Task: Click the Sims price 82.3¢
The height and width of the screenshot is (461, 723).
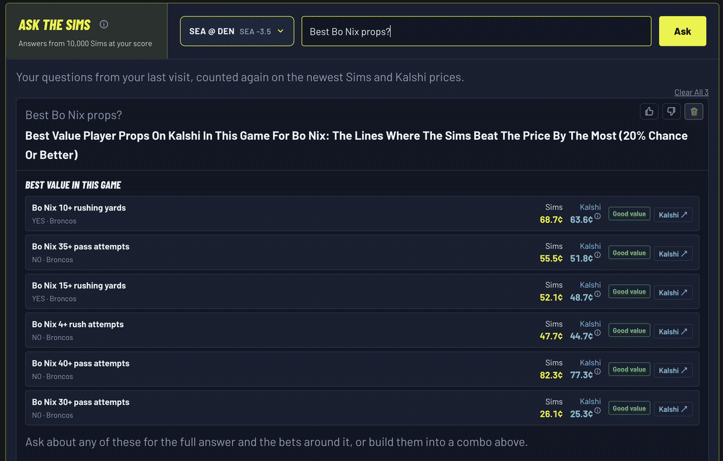Action: (x=551, y=375)
